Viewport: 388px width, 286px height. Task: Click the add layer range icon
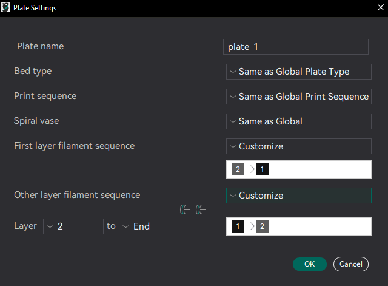coord(186,210)
